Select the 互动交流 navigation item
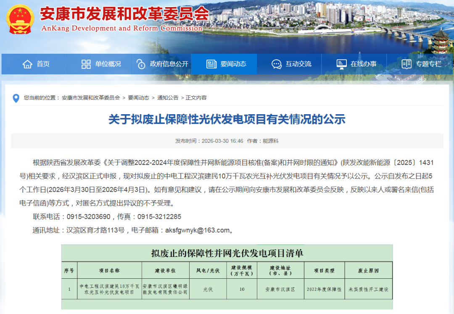This screenshot has width=454, height=314. tap(298, 64)
